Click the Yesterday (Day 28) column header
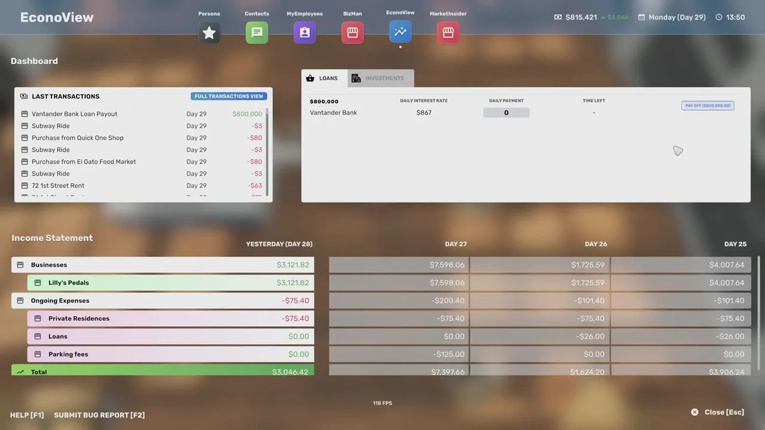The image size is (765, 430). 279,244
